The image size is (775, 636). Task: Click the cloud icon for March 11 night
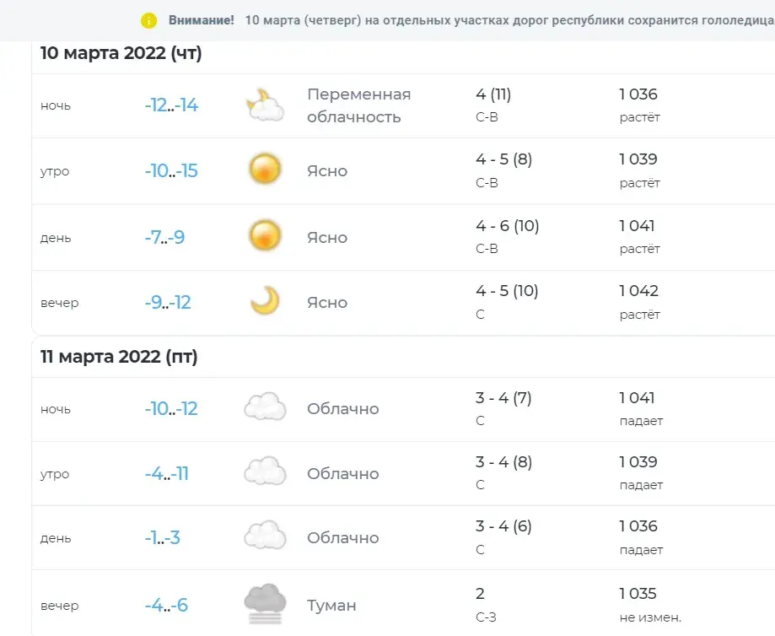coord(264,408)
